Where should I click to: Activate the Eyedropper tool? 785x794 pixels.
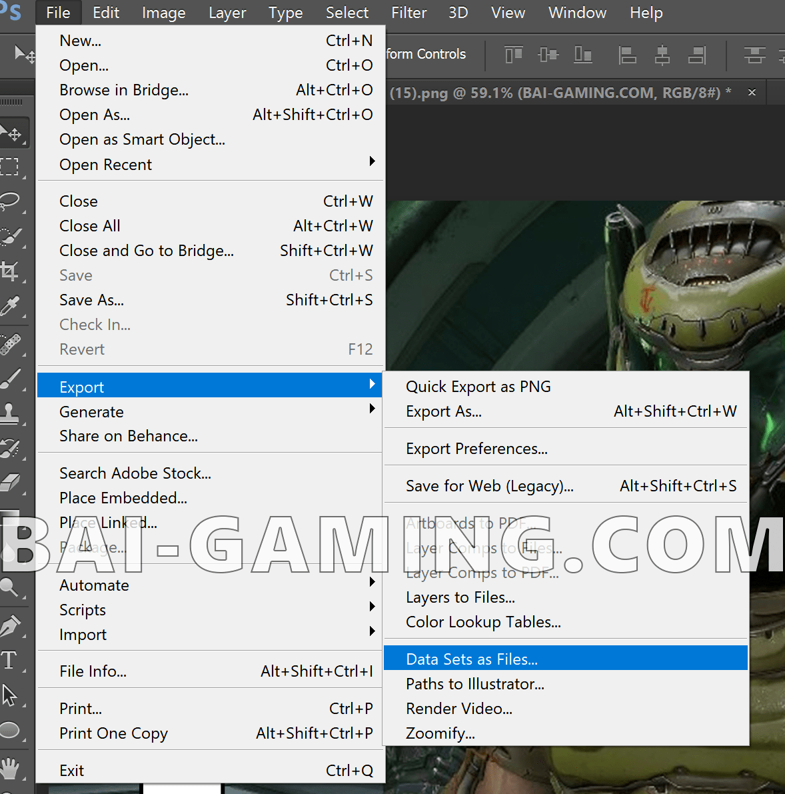click(10, 306)
